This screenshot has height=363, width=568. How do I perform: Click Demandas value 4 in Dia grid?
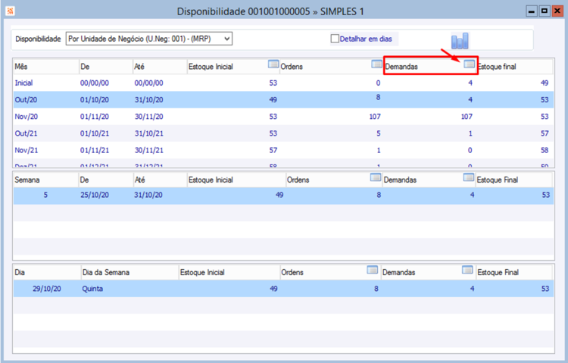pos(472,289)
